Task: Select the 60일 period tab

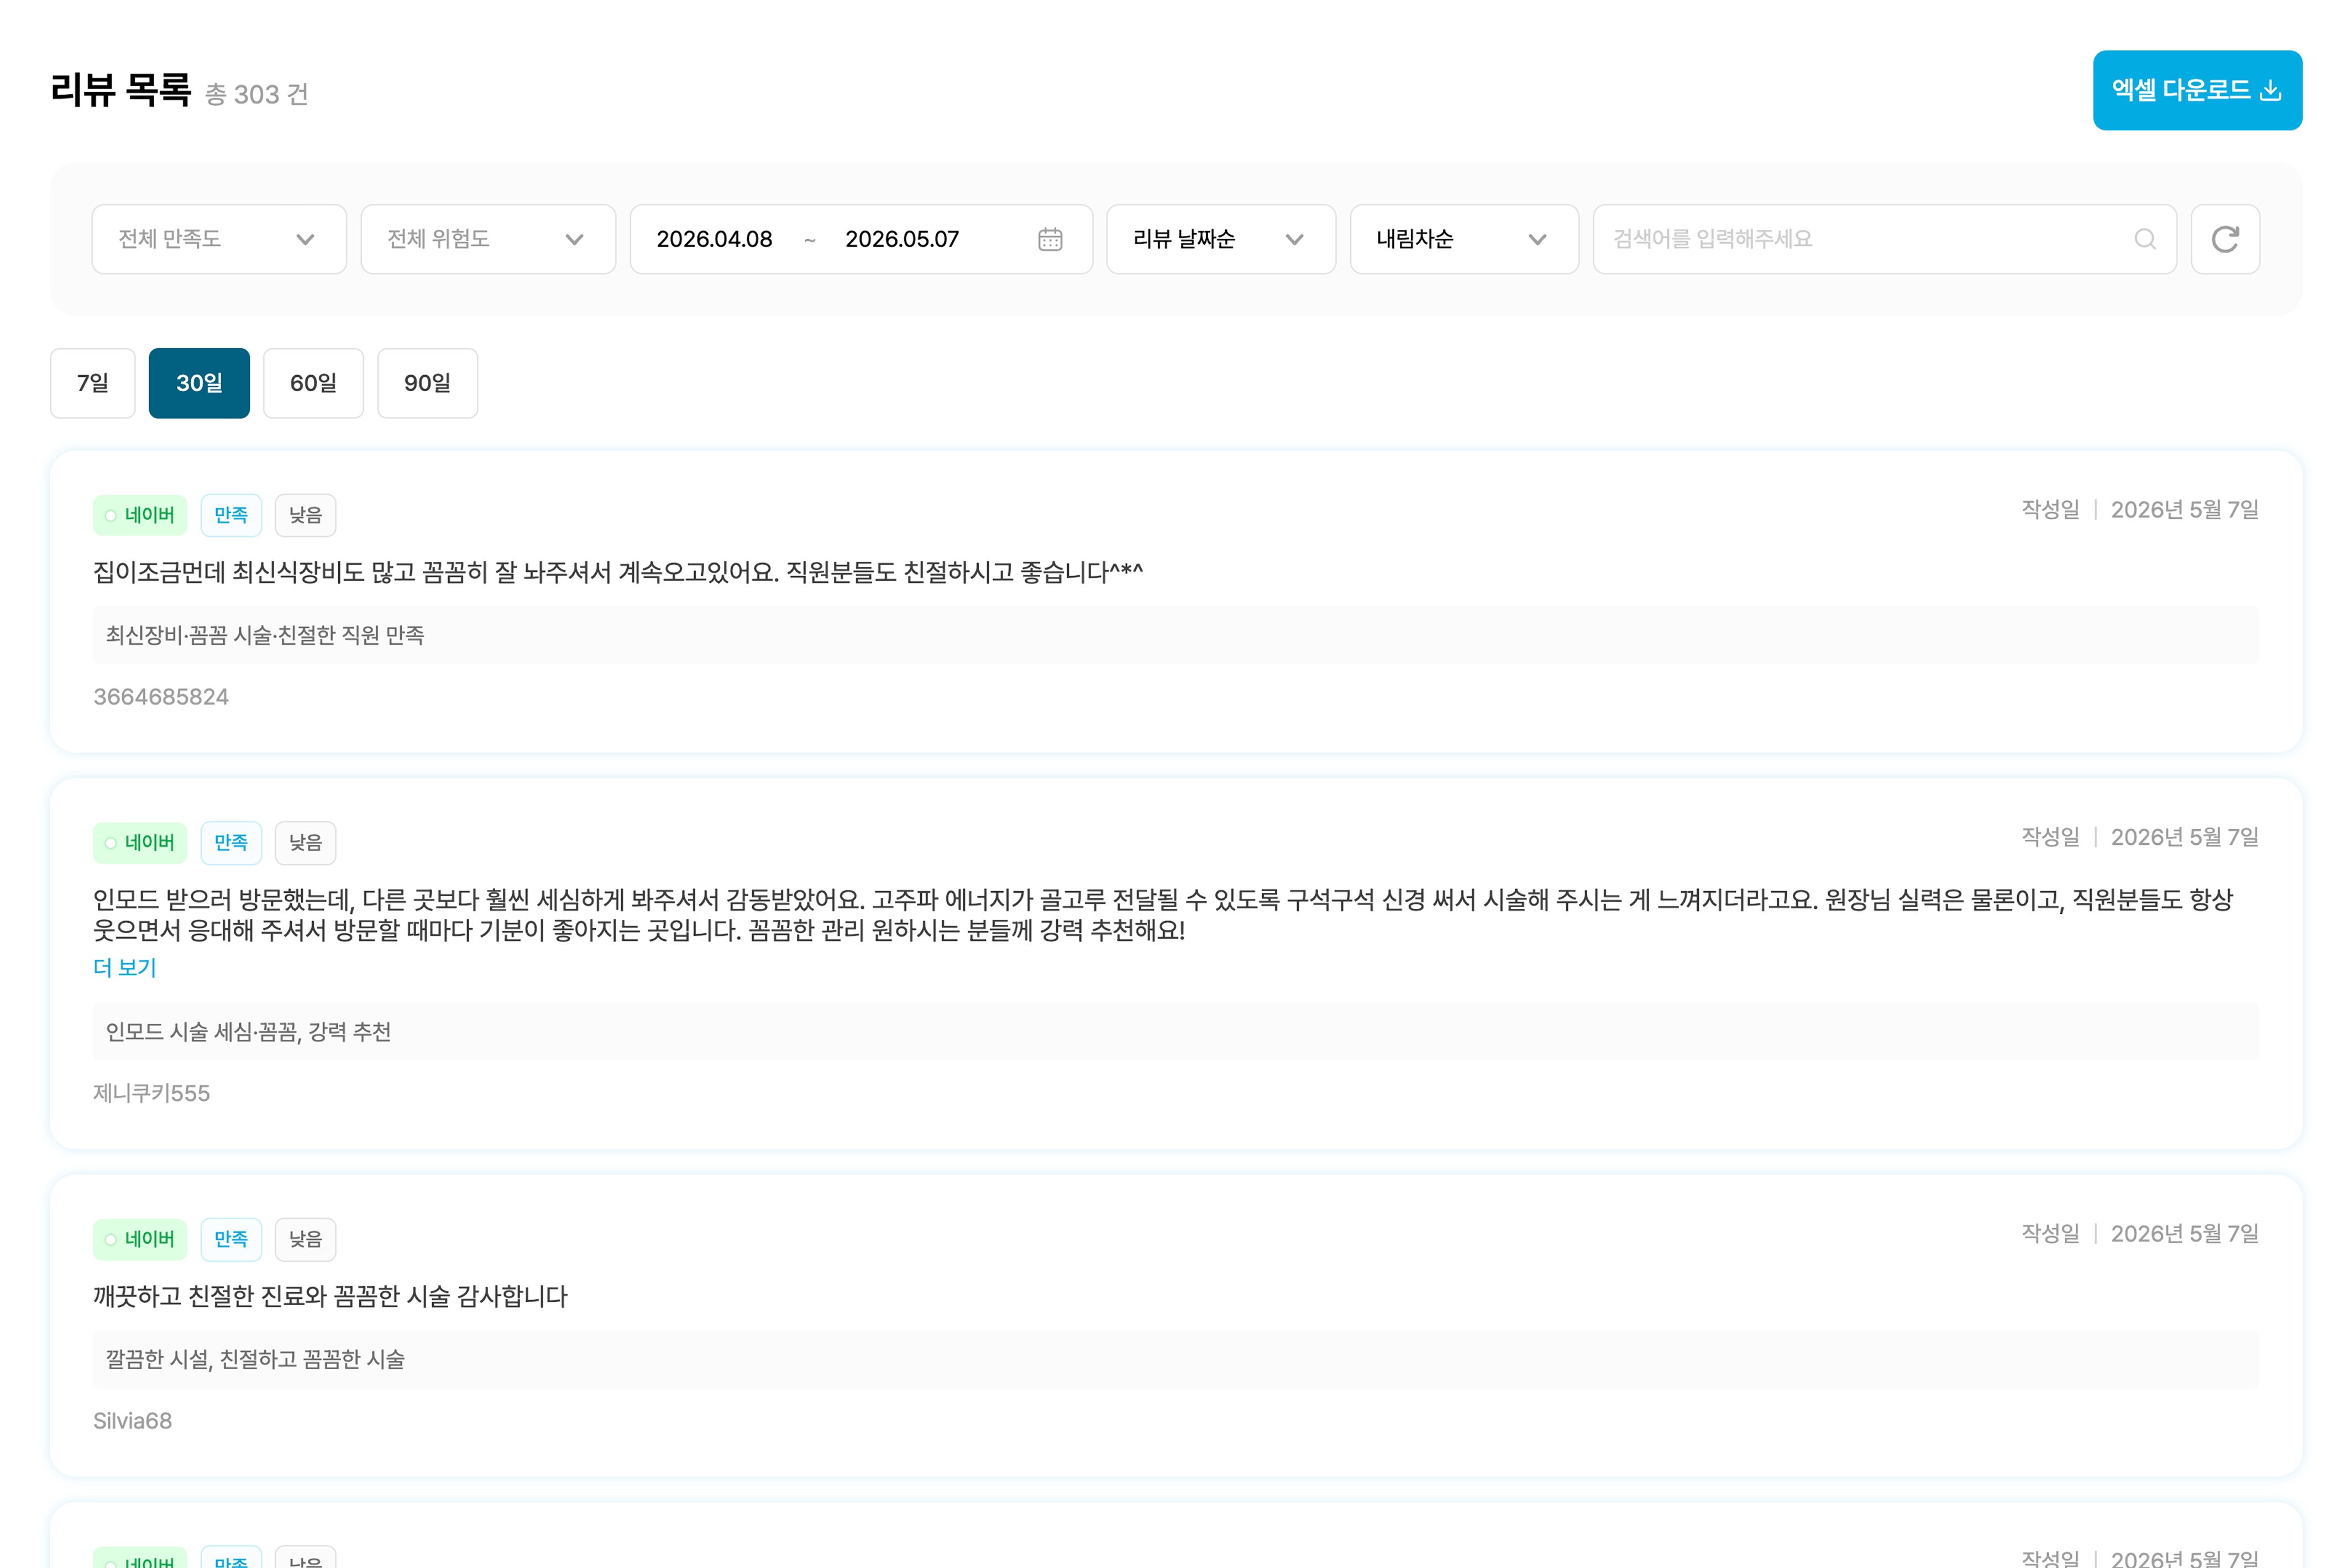Action: pos(313,383)
